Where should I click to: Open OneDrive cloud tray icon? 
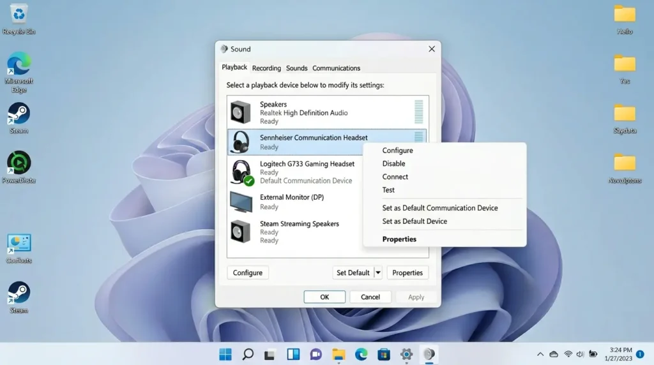point(554,354)
